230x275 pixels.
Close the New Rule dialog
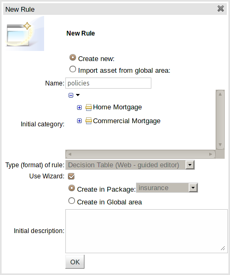pyautogui.click(x=220, y=8)
